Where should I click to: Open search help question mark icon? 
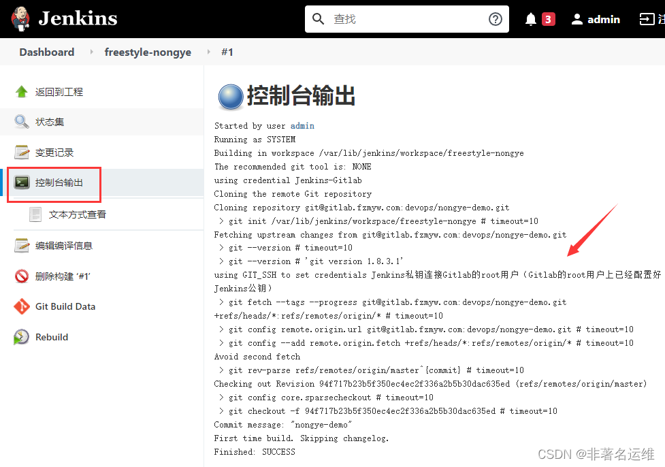(495, 19)
